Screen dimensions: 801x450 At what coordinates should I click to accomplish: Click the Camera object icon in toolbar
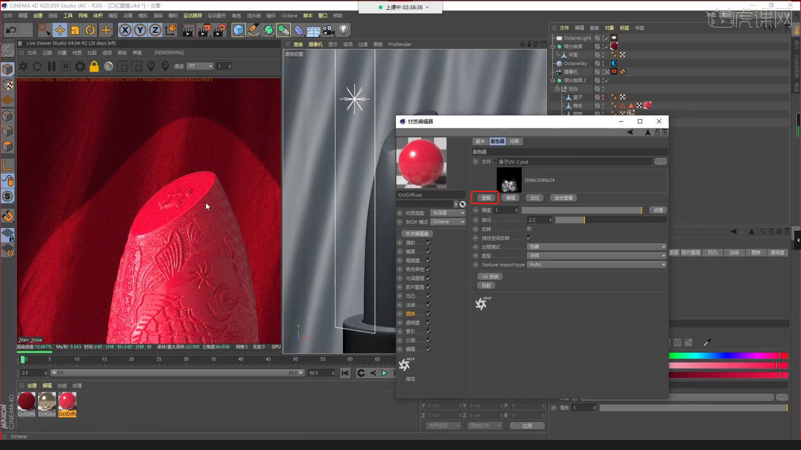pyautogui.click(x=329, y=30)
